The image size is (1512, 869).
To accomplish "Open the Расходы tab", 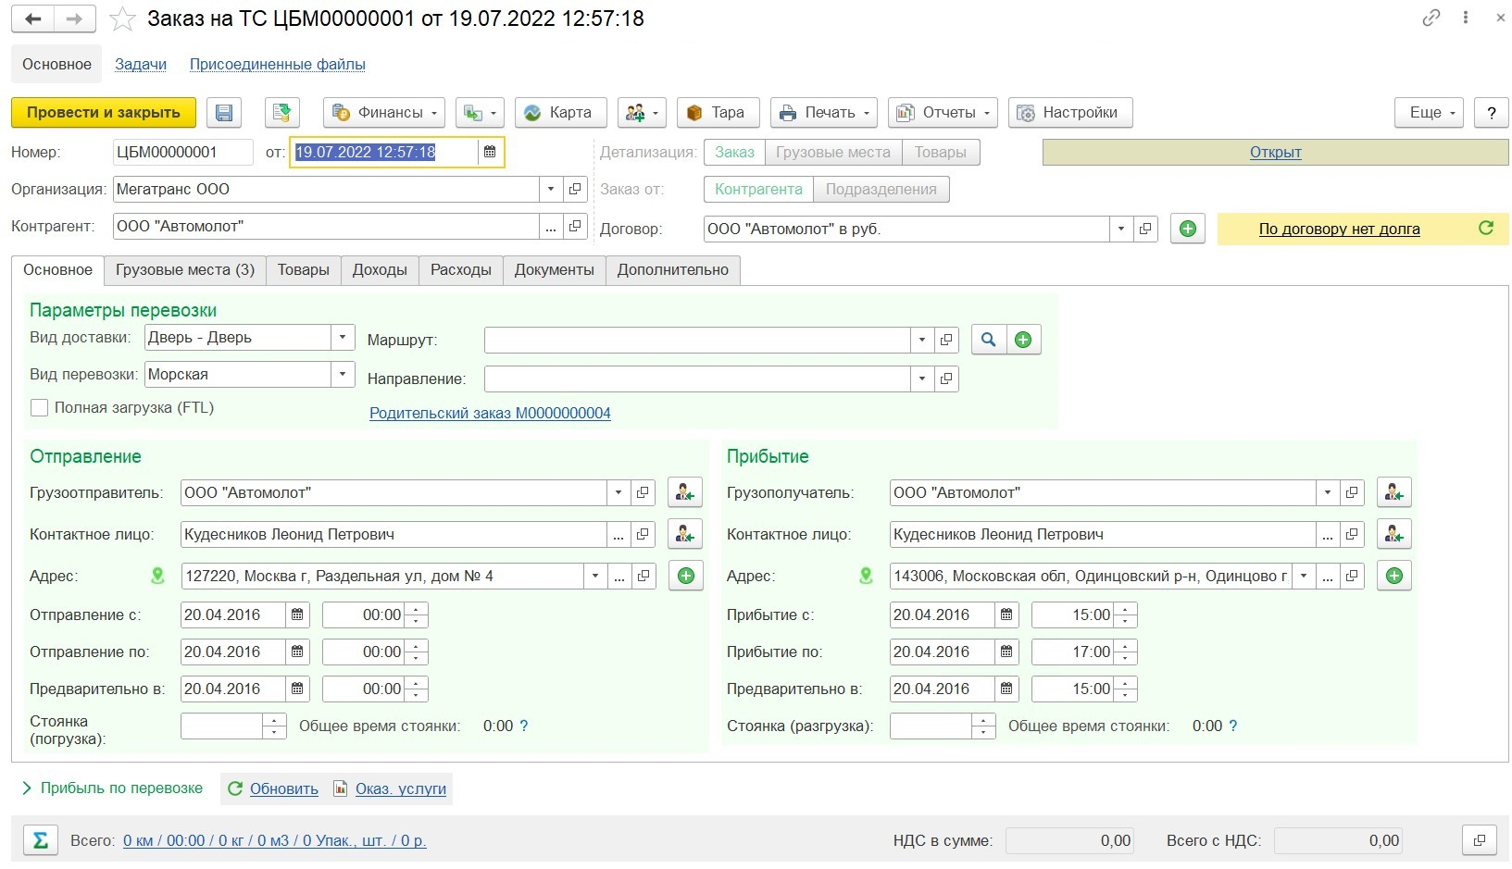I will point(460,270).
